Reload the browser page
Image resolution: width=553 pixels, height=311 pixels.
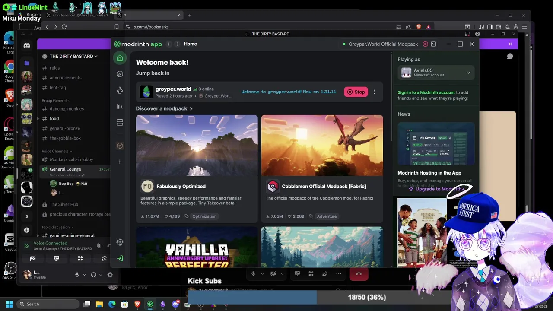pyautogui.click(x=64, y=27)
